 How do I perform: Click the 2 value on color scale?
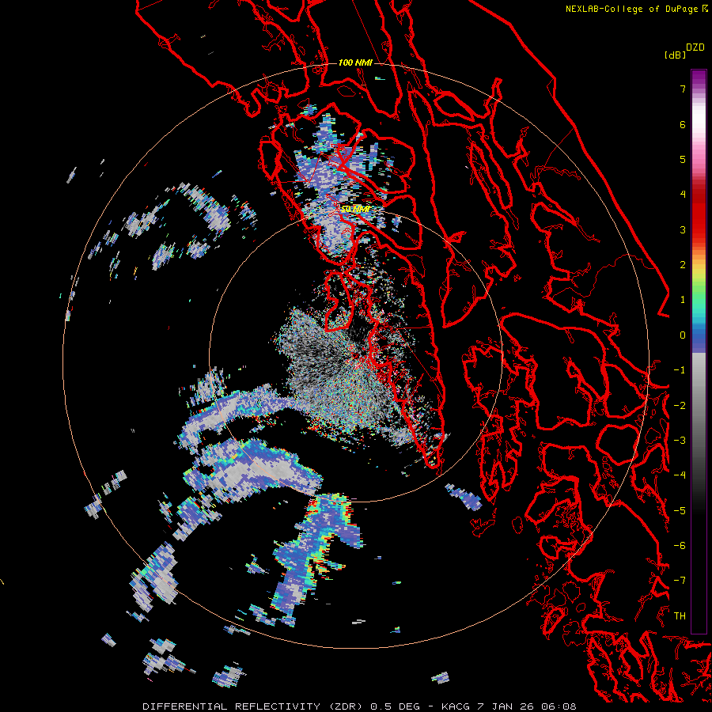(683, 265)
